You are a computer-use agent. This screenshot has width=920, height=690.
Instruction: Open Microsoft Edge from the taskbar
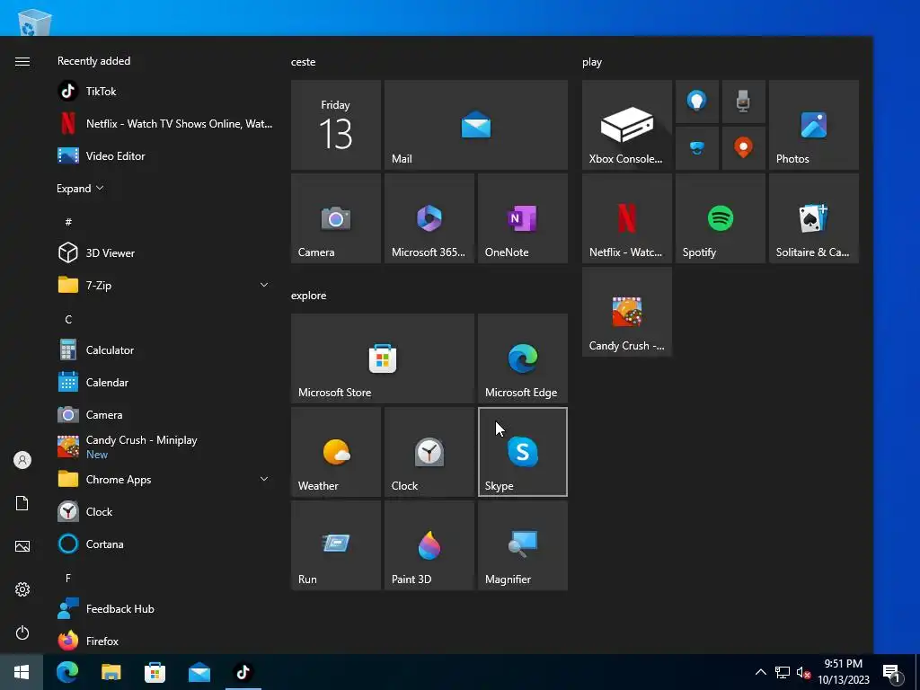pyautogui.click(x=67, y=672)
